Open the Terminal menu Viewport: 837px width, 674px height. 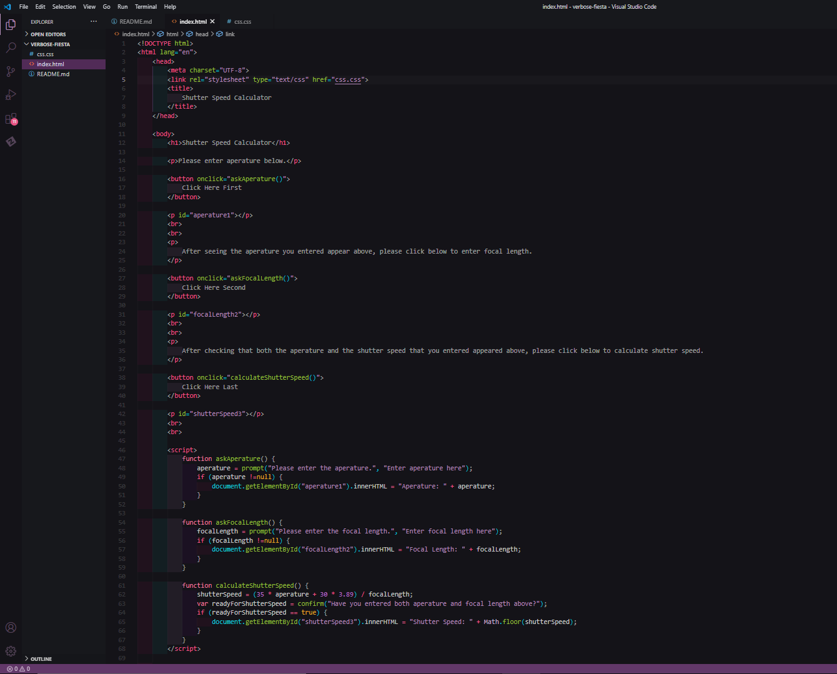(146, 7)
